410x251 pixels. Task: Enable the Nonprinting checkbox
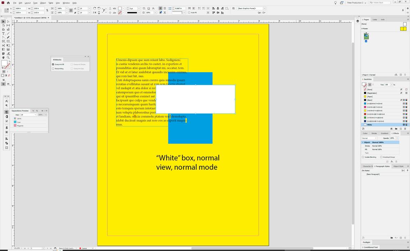tap(53, 68)
